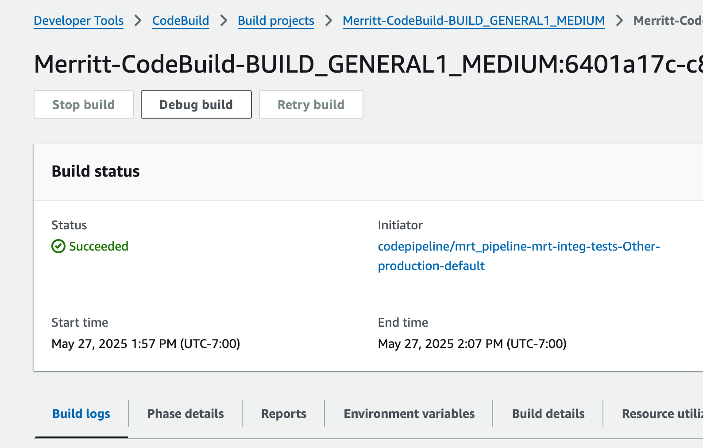
Task: Open the Reports tab
Action: [x=284, y=413]
